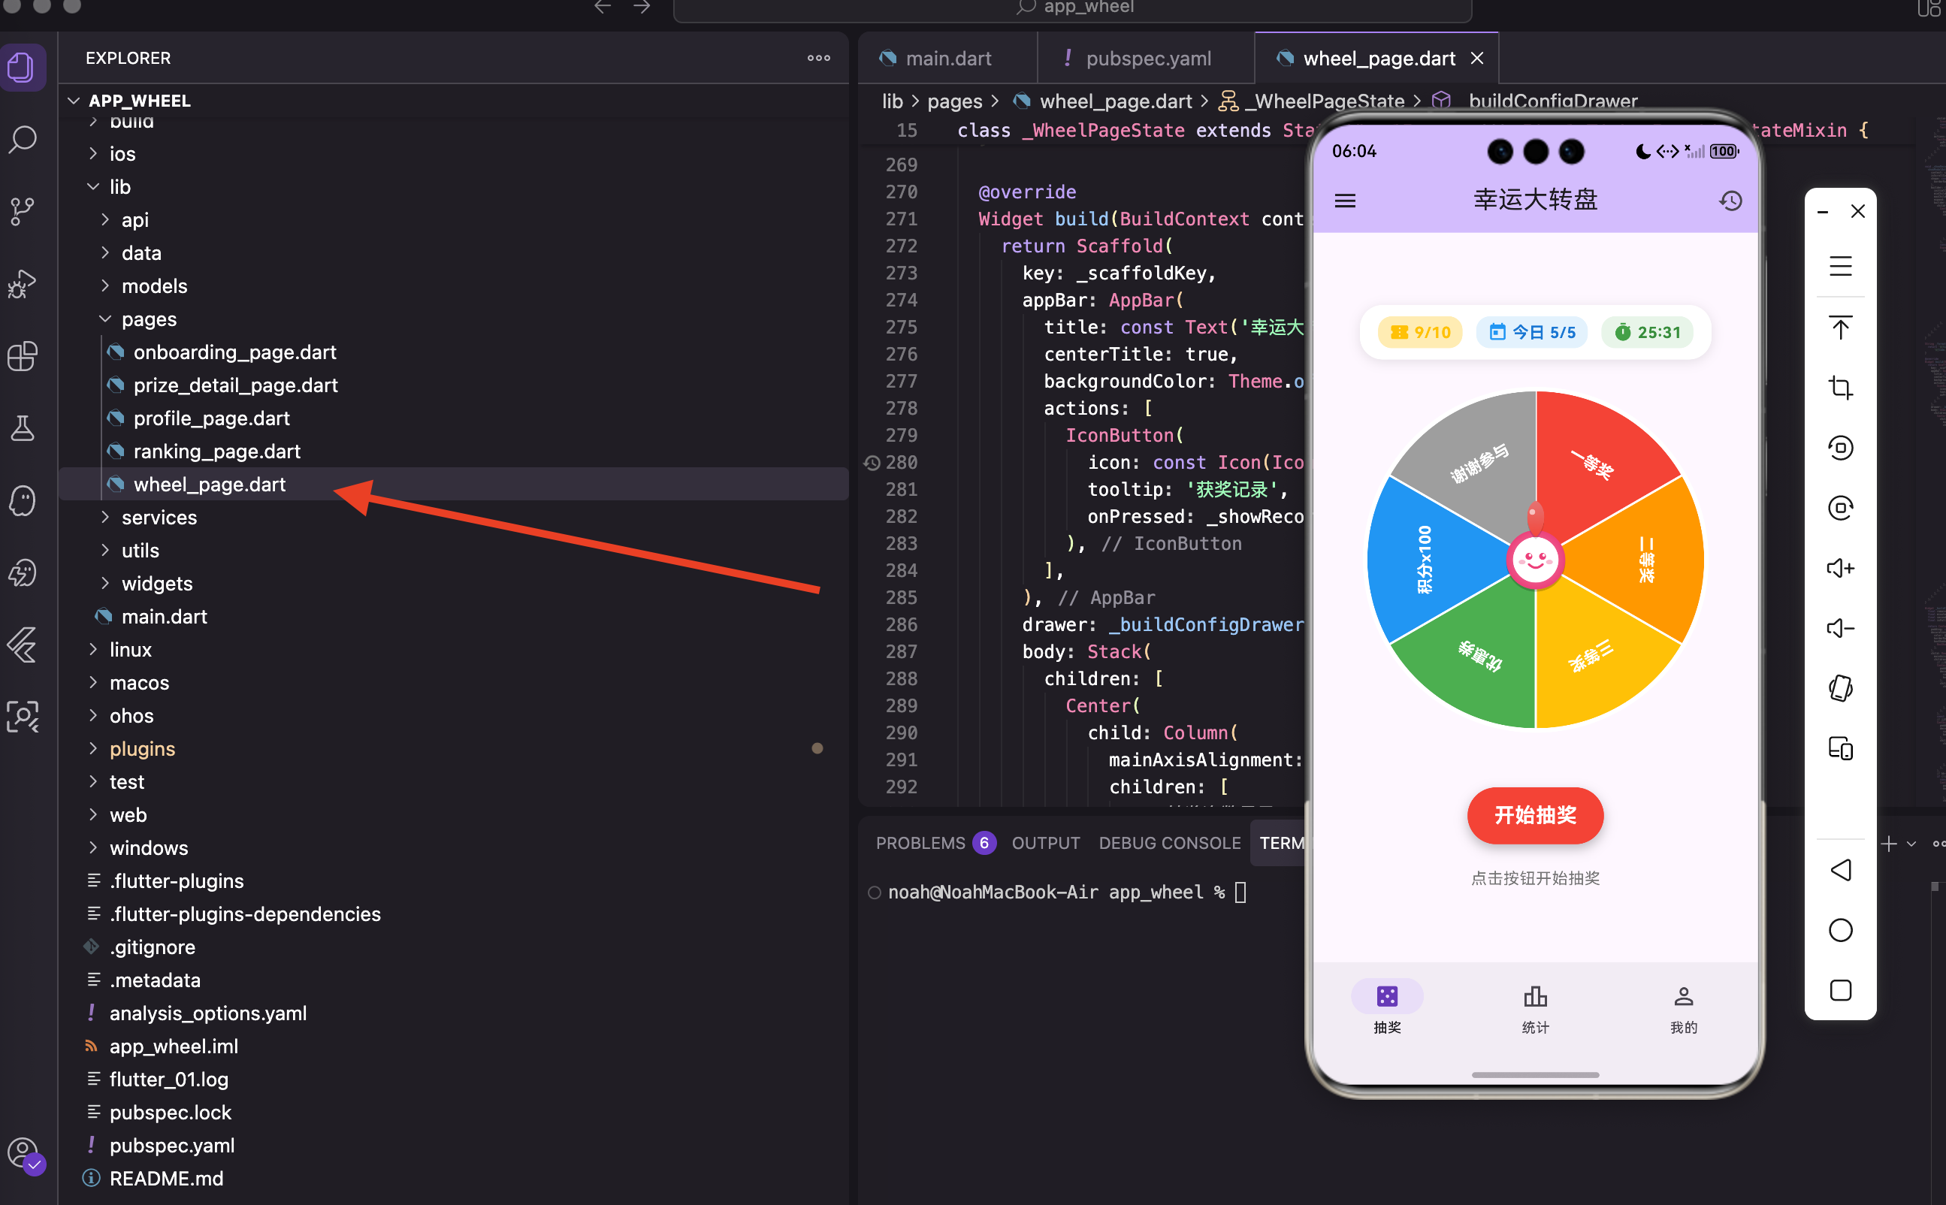Select the 统计 bottom navigation item
Viewport: 1946px width, 1205px height.
[x=1535, y=1008]
